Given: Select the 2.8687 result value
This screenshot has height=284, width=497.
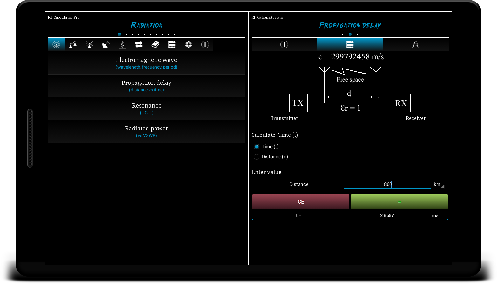Looking at the screenshot, I should coord(387,215).
